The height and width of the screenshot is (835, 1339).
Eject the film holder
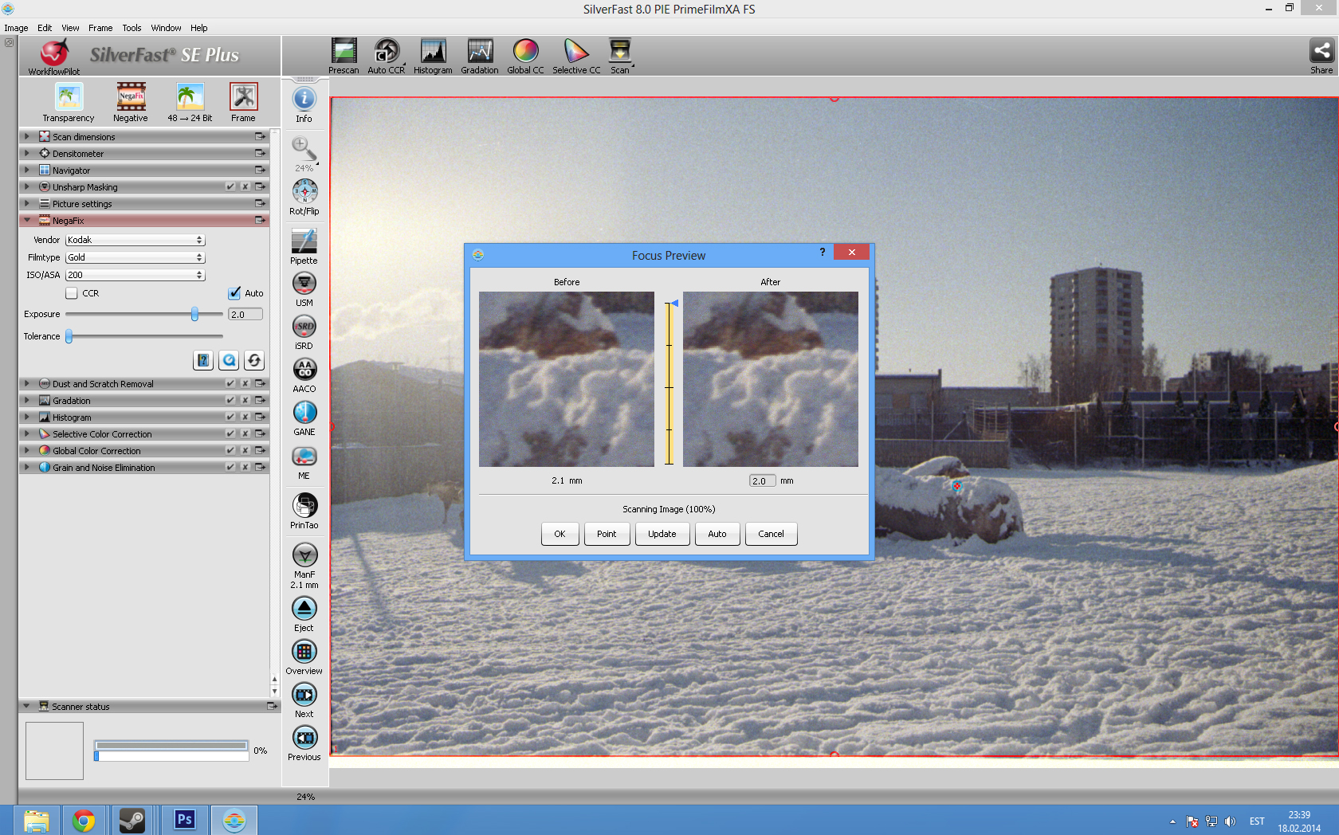point(304,609)
